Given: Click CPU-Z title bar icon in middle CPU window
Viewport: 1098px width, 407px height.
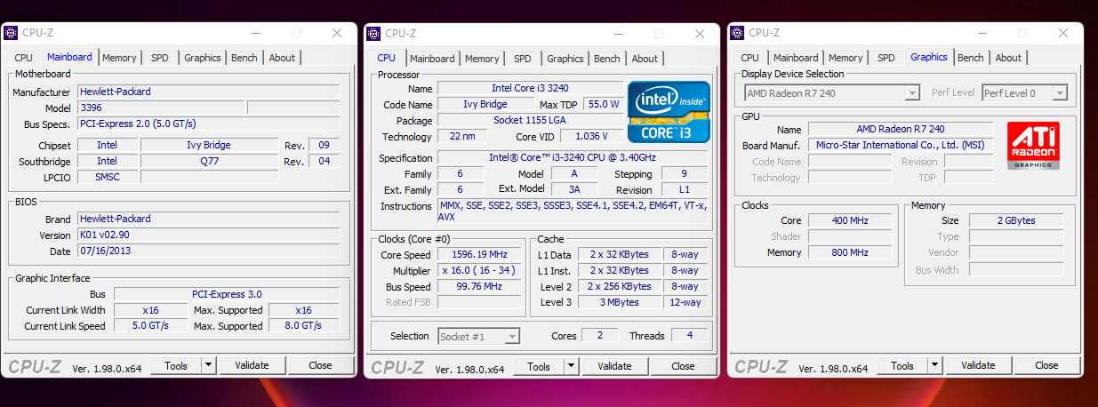Looking at the screenshot, I should (373, 34).
